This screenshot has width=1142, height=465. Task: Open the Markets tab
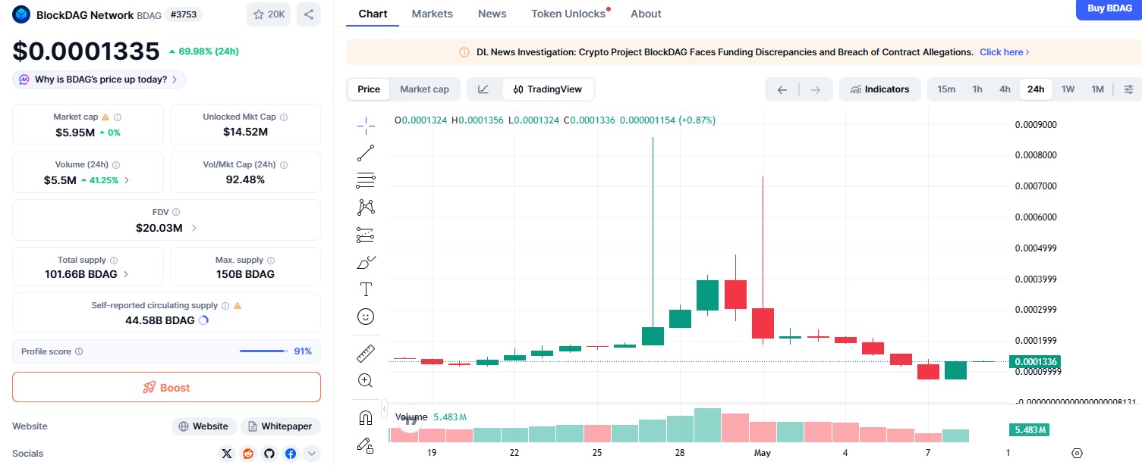[433, 14]
